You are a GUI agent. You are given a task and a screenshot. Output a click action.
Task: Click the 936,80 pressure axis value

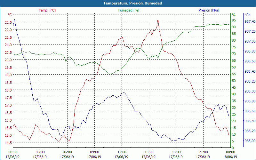tap(249, 51)
